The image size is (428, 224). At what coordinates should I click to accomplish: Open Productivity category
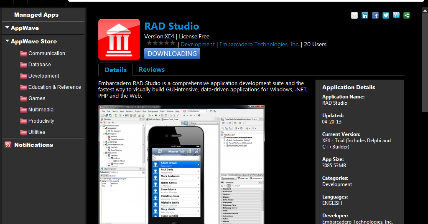[41, 121]
